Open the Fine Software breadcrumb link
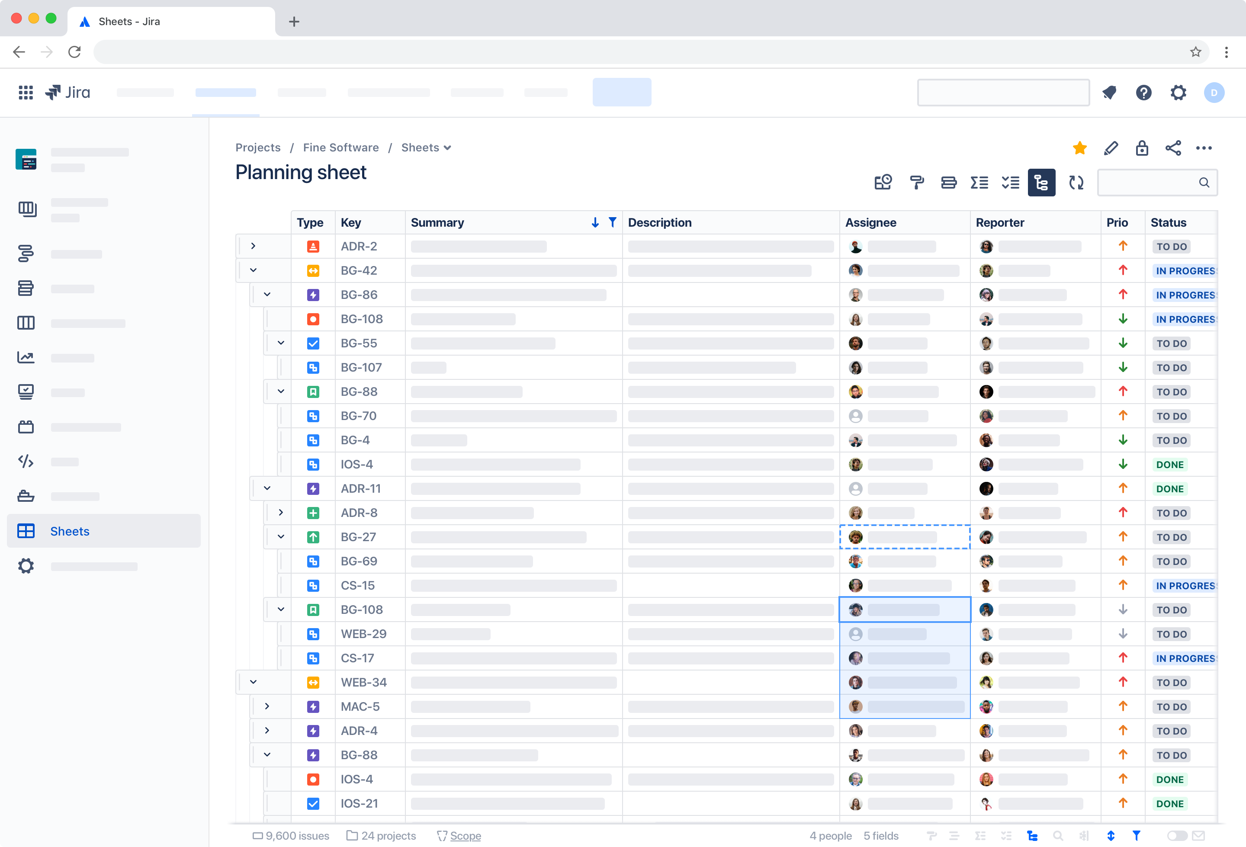The image size is (1246, 847). pos(340,148)
